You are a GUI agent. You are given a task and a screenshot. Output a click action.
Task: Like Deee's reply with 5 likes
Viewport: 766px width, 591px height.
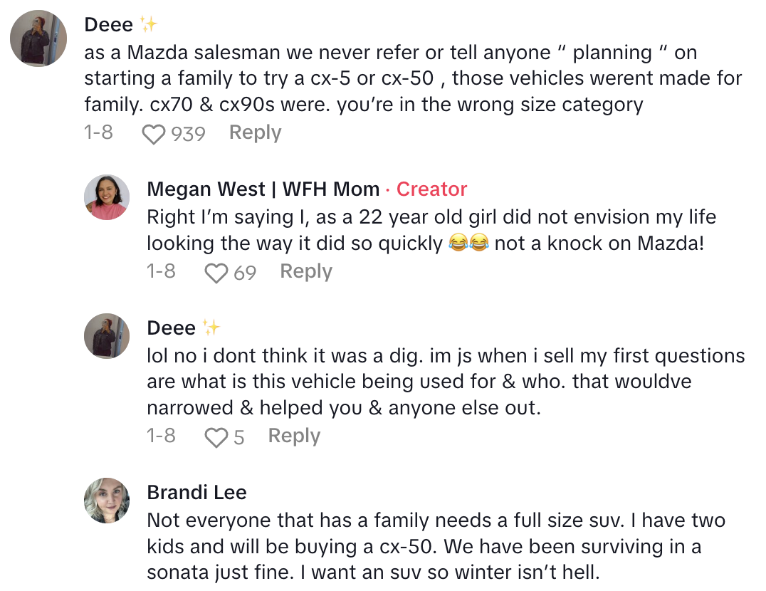(x=216, y=437)
